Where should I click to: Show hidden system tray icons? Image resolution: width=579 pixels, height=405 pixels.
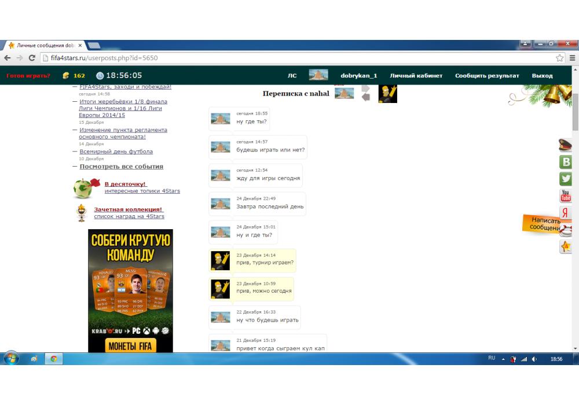pos(503,359)
